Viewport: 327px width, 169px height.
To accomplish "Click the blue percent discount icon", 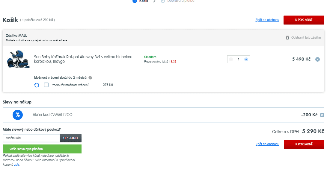I will pos(18,115).
